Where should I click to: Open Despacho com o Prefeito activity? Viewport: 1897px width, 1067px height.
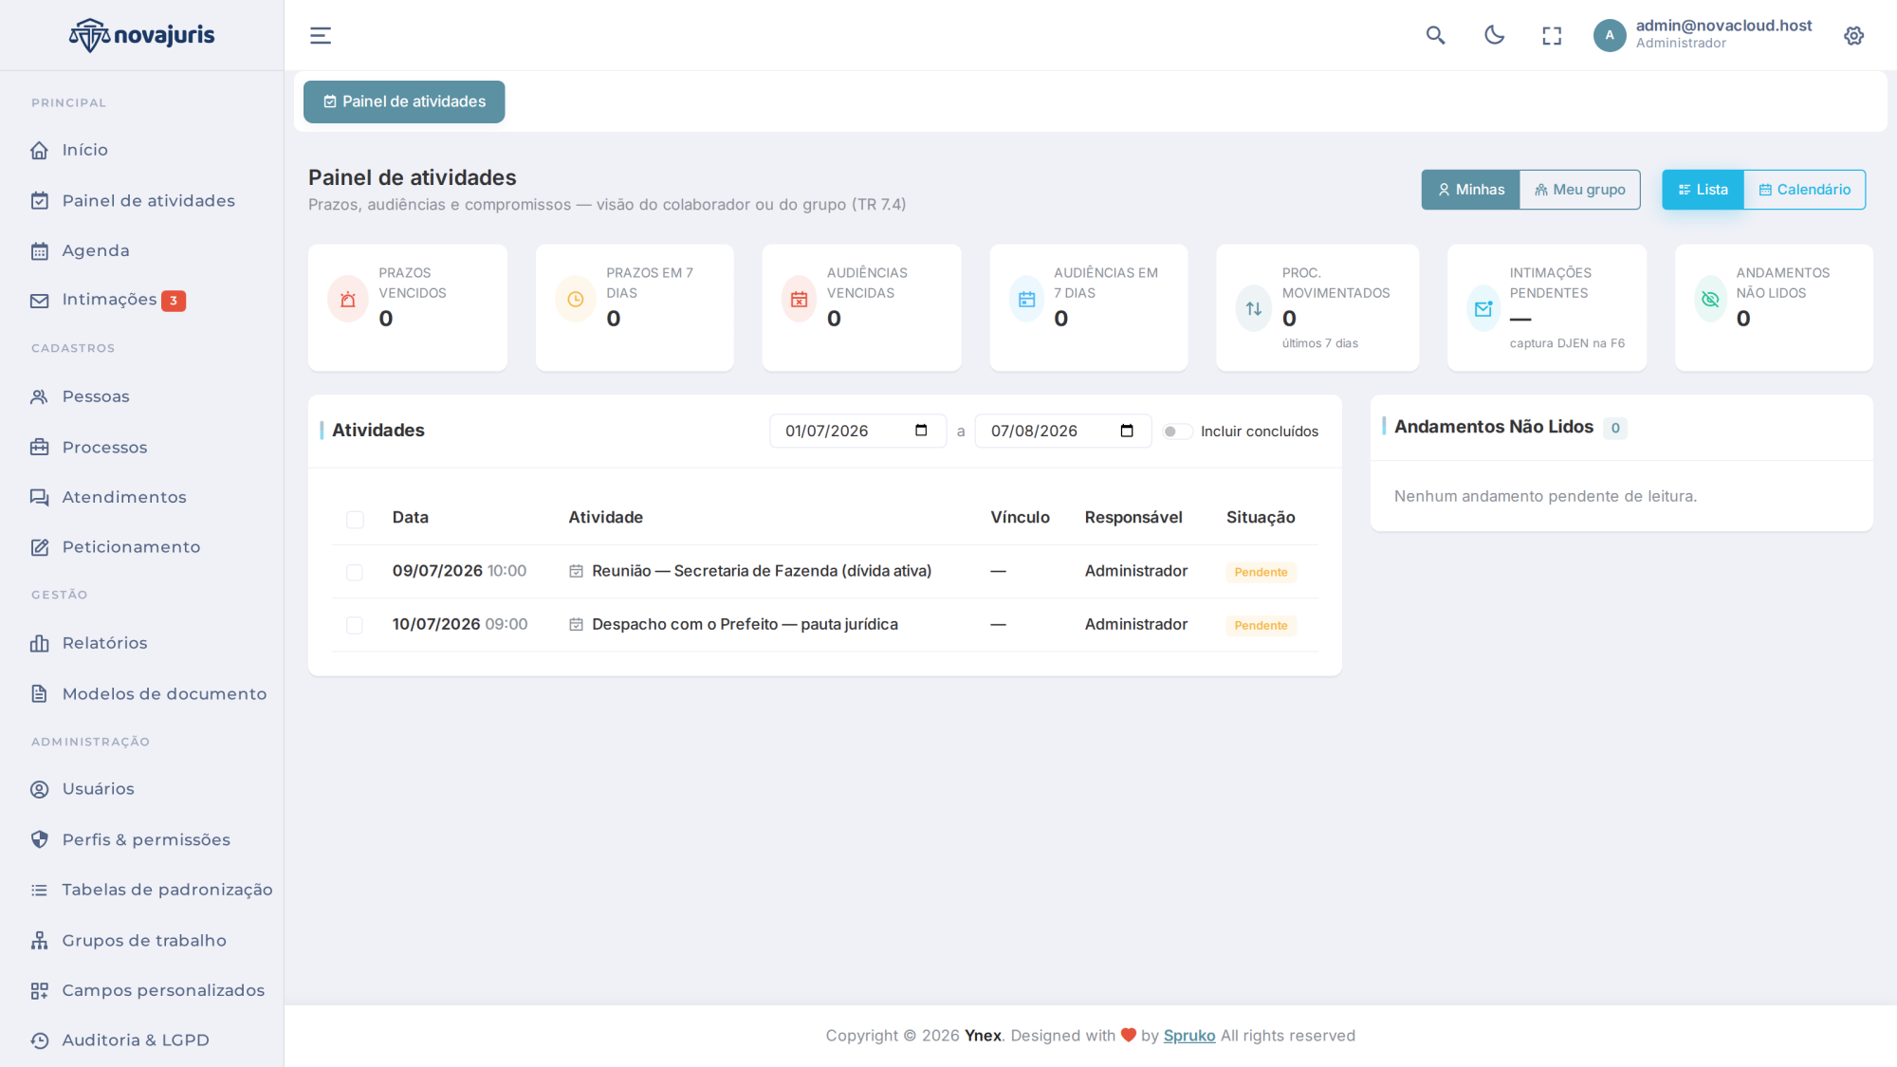point(745,624)
